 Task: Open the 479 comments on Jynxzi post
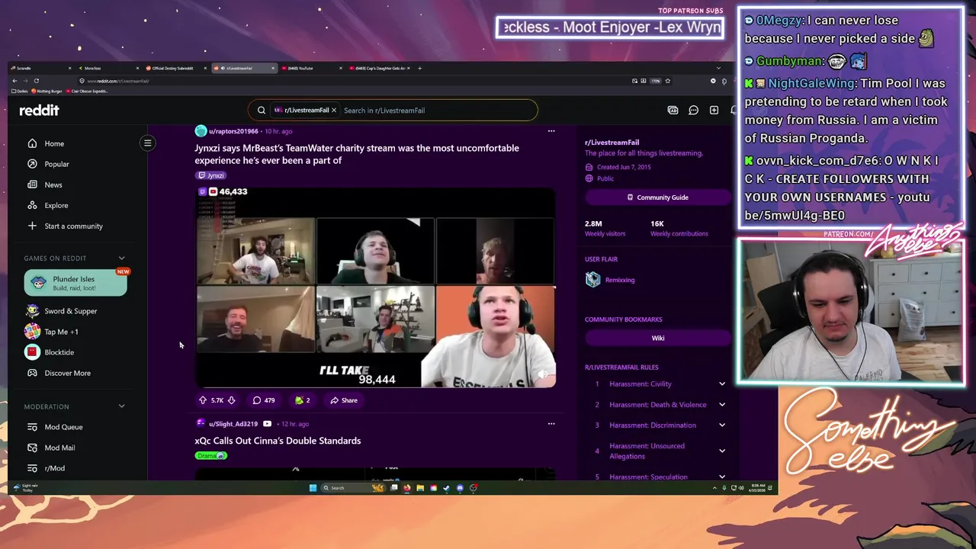pos(264,400)
